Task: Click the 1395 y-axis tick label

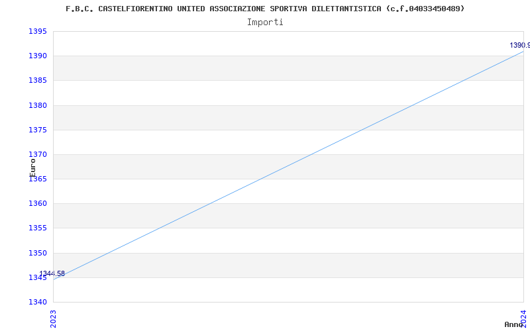Action: 38,31
